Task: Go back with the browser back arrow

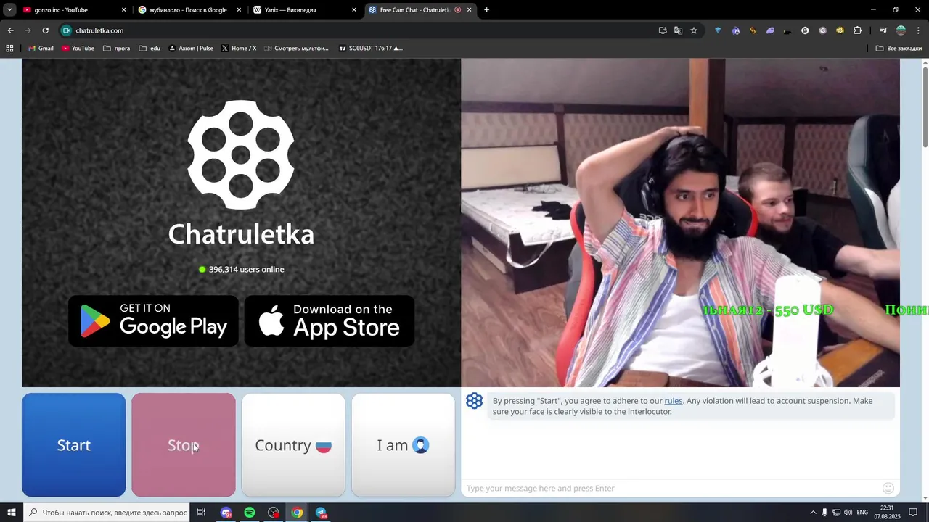Action: tap(10, 30)
